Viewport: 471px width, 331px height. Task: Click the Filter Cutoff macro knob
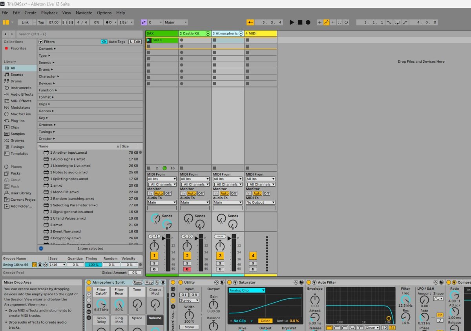(x=101, y=303)
